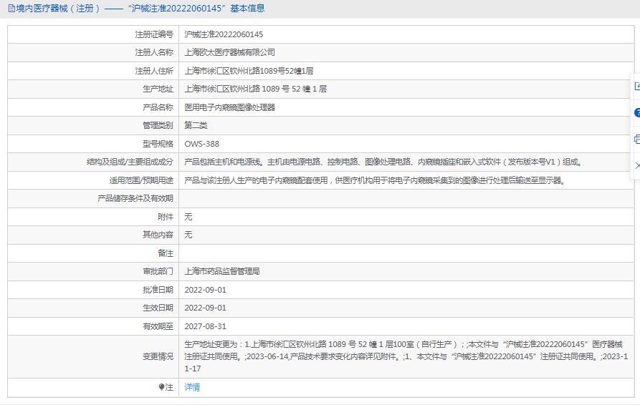Click the lightbulb icon beside 注 label
The height and width of the screenshot is (405, 640).
pyautogui.click(x=161, y=387)
